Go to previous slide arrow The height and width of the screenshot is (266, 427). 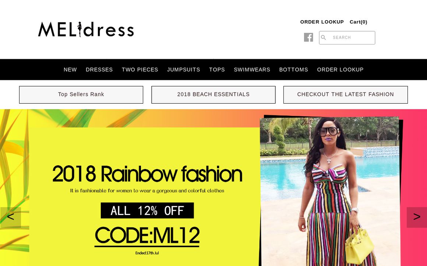point(10,217)
